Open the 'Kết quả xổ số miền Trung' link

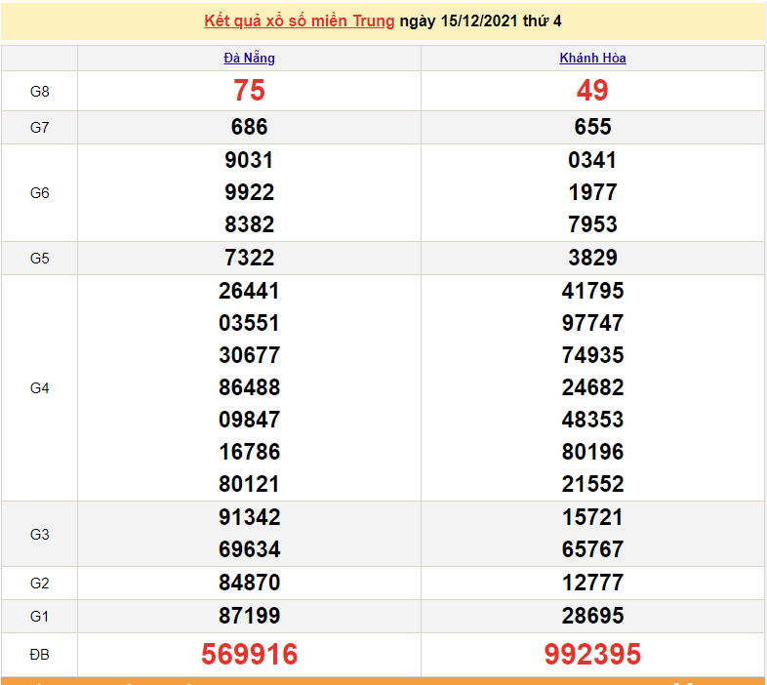point(300,20)
